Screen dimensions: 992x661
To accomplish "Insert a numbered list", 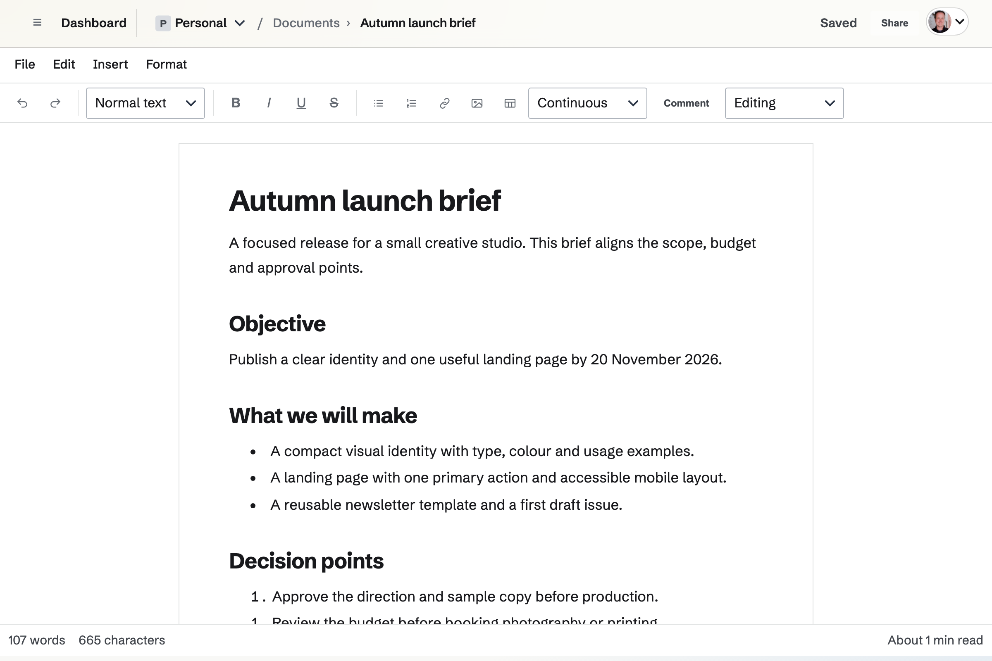I will click(x=411, y=103).
